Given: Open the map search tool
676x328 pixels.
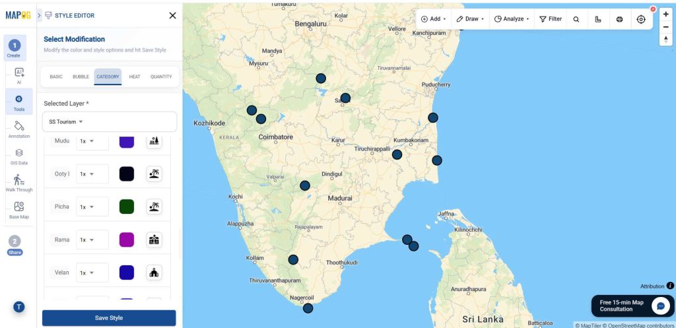Looking at the screenshot, I should [x=576, y=19].
